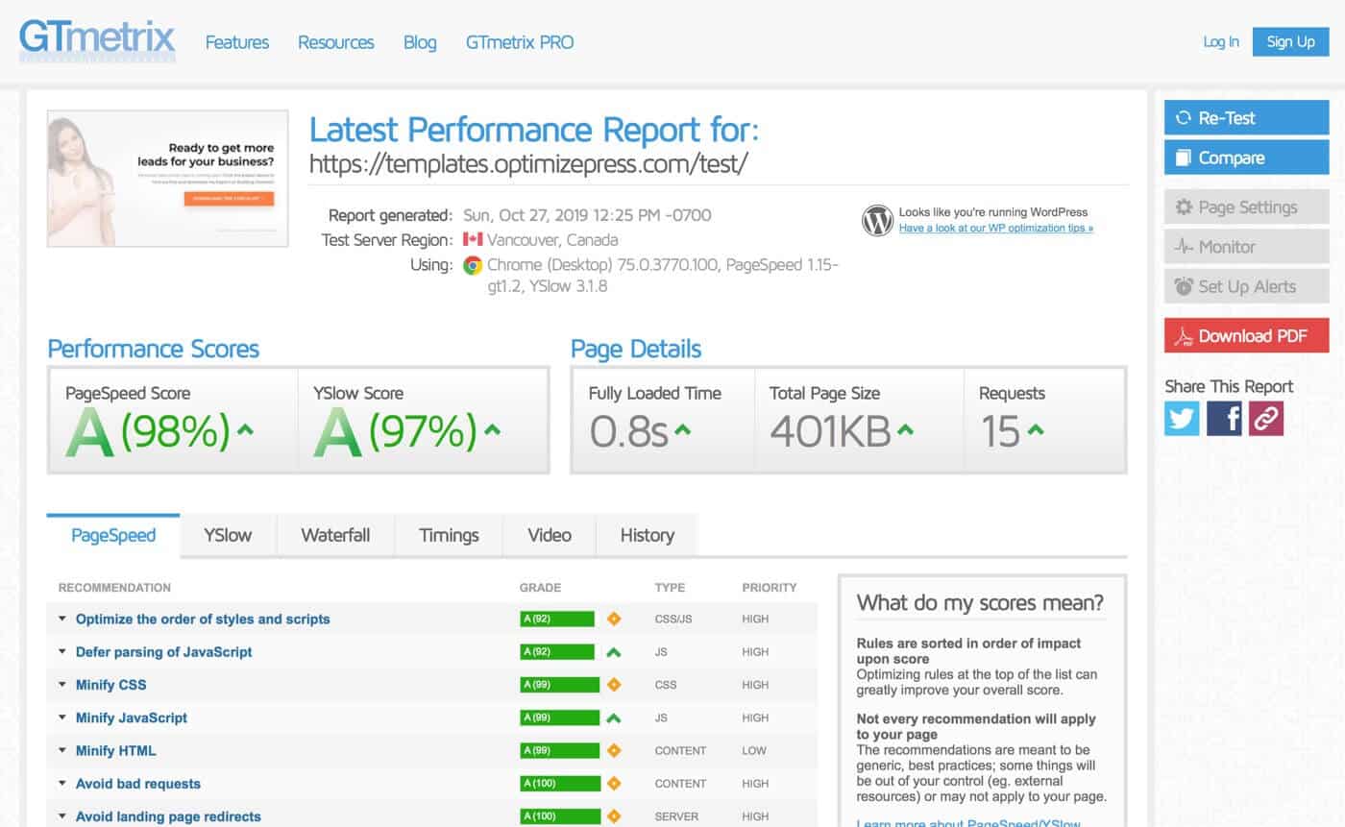Go to Blog in top navigation
1345x827 pixels.
pyautogui.click(x=420, y=42)
